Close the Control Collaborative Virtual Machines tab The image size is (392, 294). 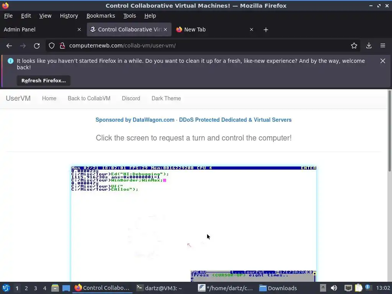coord(165,29)
